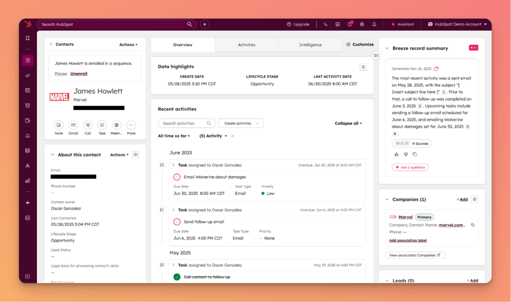Open the settings gear in top bar
Screen dimensions: 511x302
[x=362, y=24]
